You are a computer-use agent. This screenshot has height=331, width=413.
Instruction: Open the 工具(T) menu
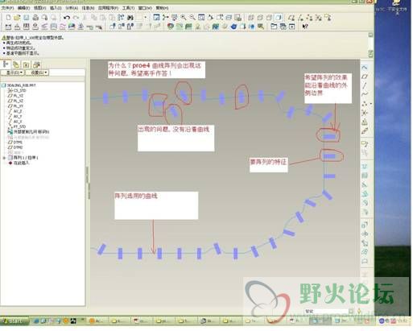128,8
